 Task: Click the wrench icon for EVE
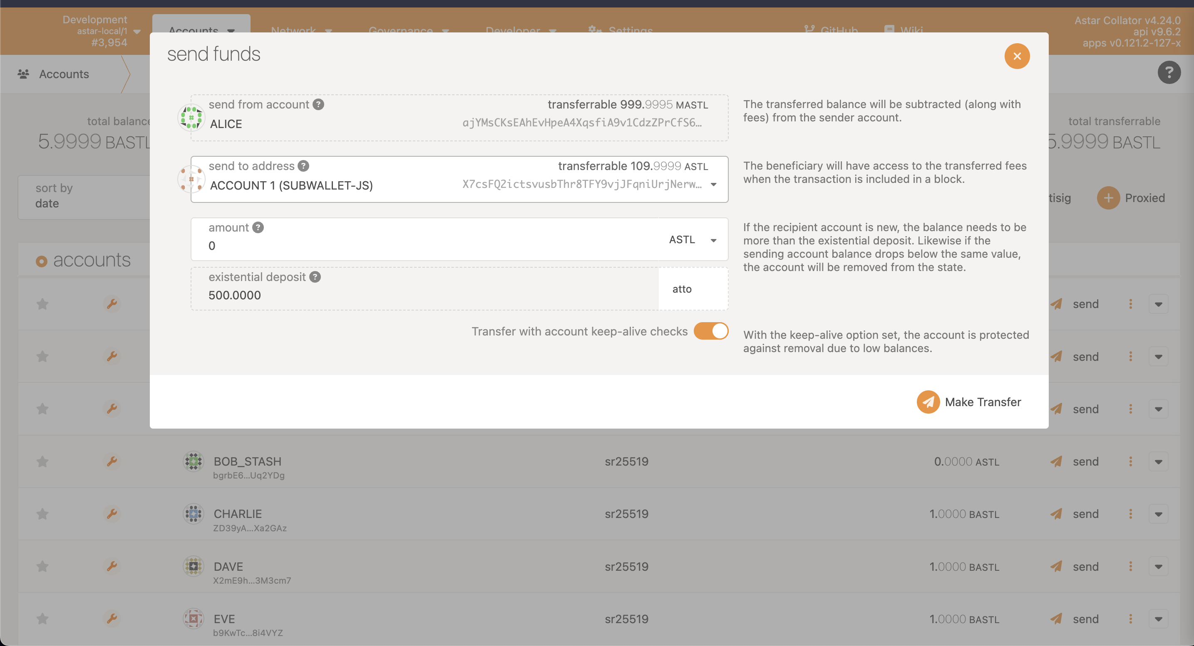[112, 619]
